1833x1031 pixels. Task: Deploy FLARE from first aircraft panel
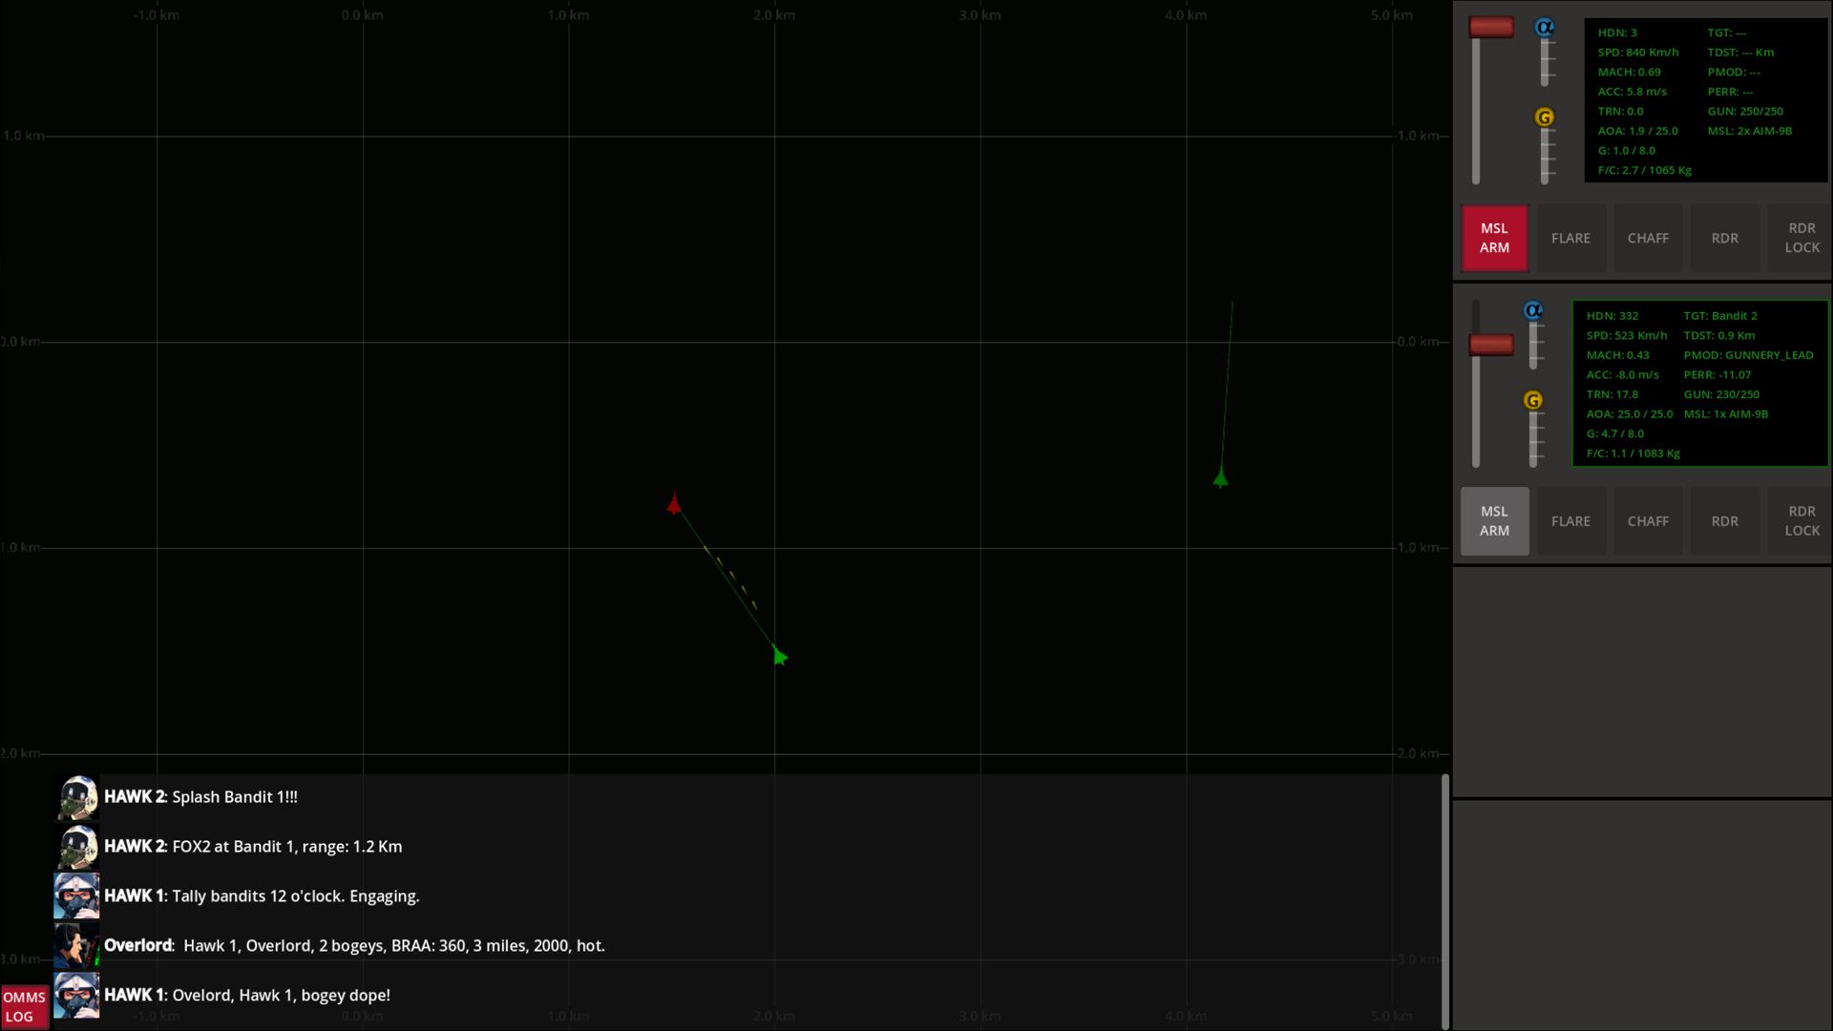tap(1570, 238)
